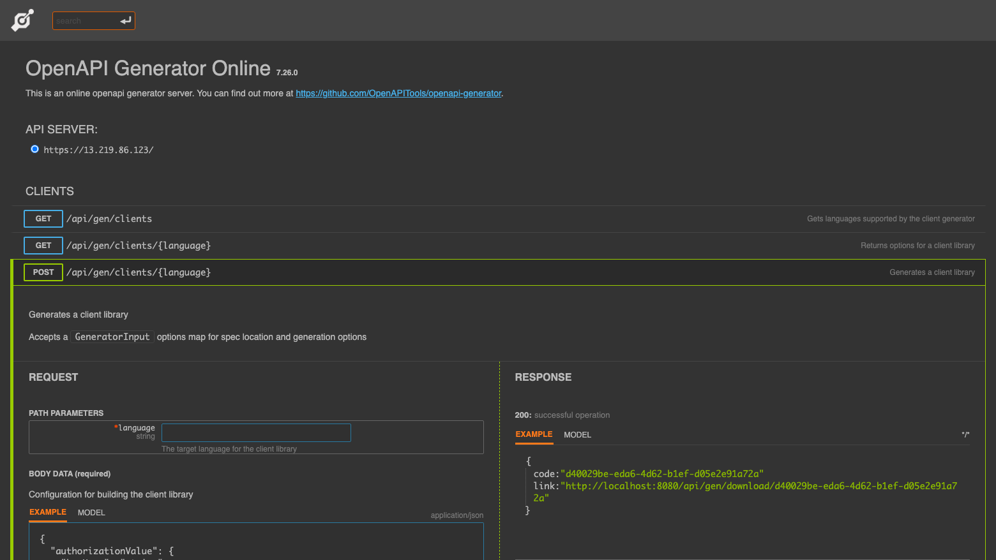This screenshot has width=996, height=560.
Task: Click the enter arrow in search box
Action: coord(126,21)
